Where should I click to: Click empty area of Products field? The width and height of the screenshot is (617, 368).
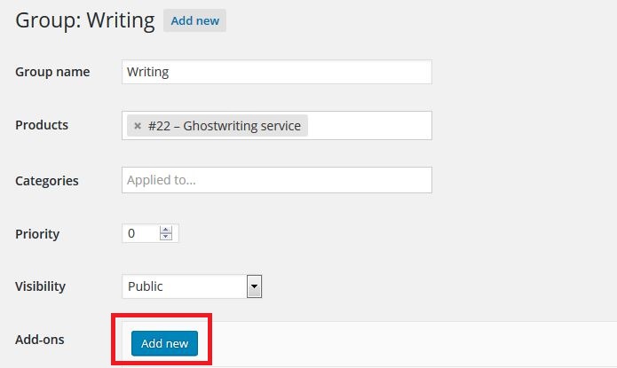point(369,125)
